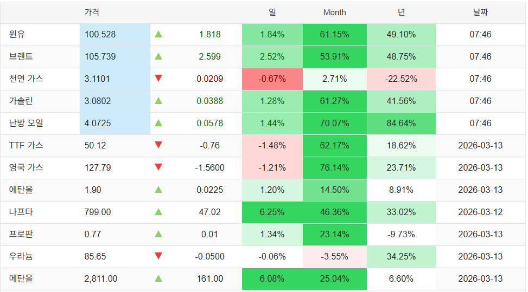Select the 프로판 price value 0.77
Viewport: 528px width, 292px height.
point(92,234)
